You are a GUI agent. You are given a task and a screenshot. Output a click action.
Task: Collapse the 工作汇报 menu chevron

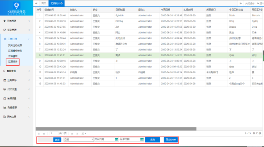[x=29, y=39]
